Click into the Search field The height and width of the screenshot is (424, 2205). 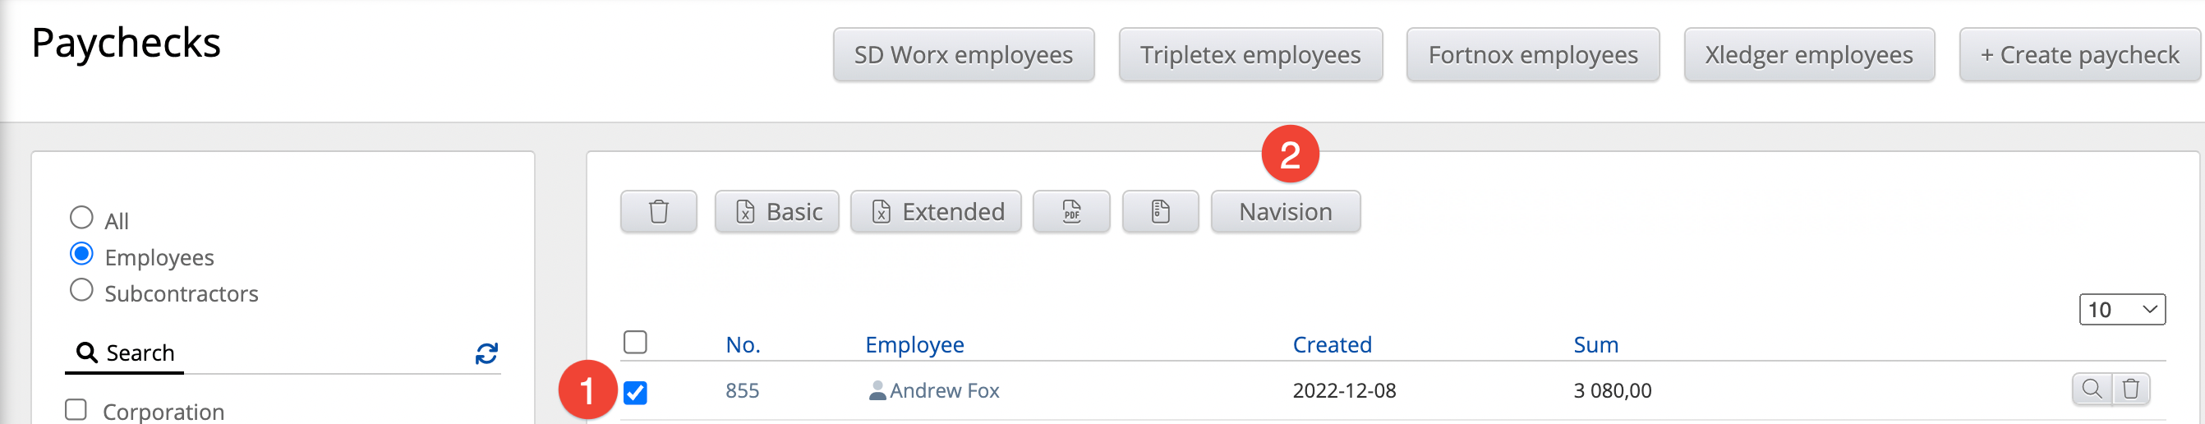pos(283,353)
